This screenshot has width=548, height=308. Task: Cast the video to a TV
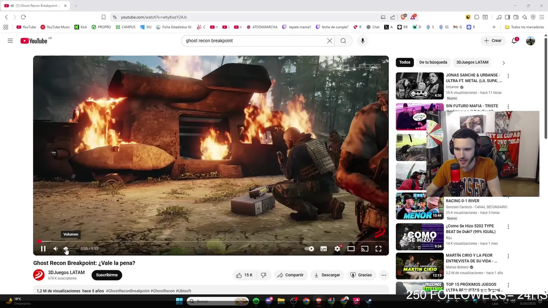(365, 249)
